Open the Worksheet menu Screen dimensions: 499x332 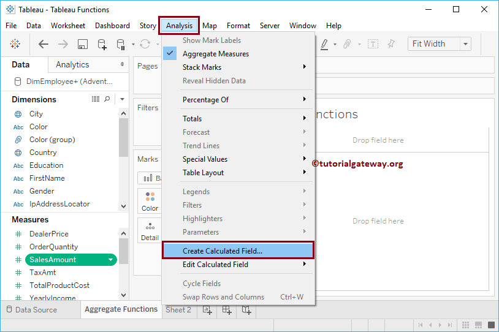tap(68, 26)
